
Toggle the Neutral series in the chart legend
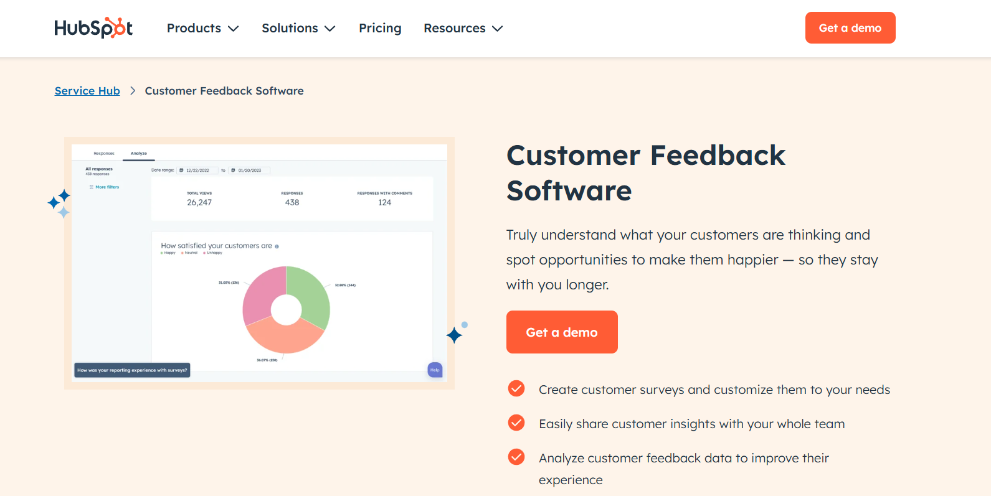click(191, 253)
